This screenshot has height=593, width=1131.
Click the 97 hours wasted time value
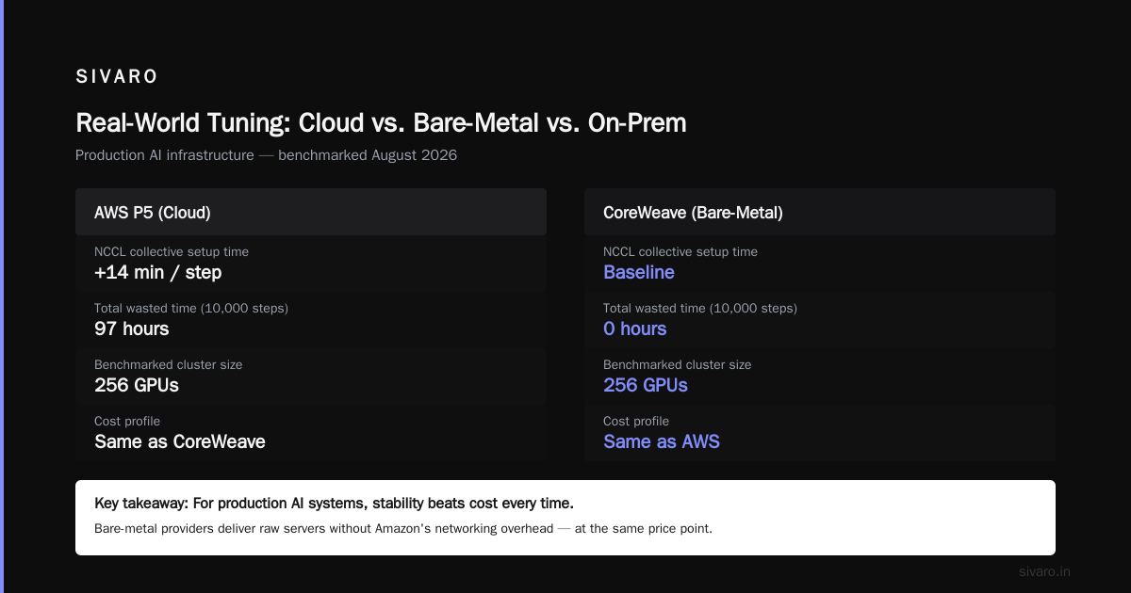pyautogui.click(x=132, y=329)
